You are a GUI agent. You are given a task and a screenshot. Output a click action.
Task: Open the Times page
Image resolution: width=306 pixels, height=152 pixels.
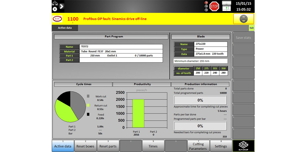(153, 146)
